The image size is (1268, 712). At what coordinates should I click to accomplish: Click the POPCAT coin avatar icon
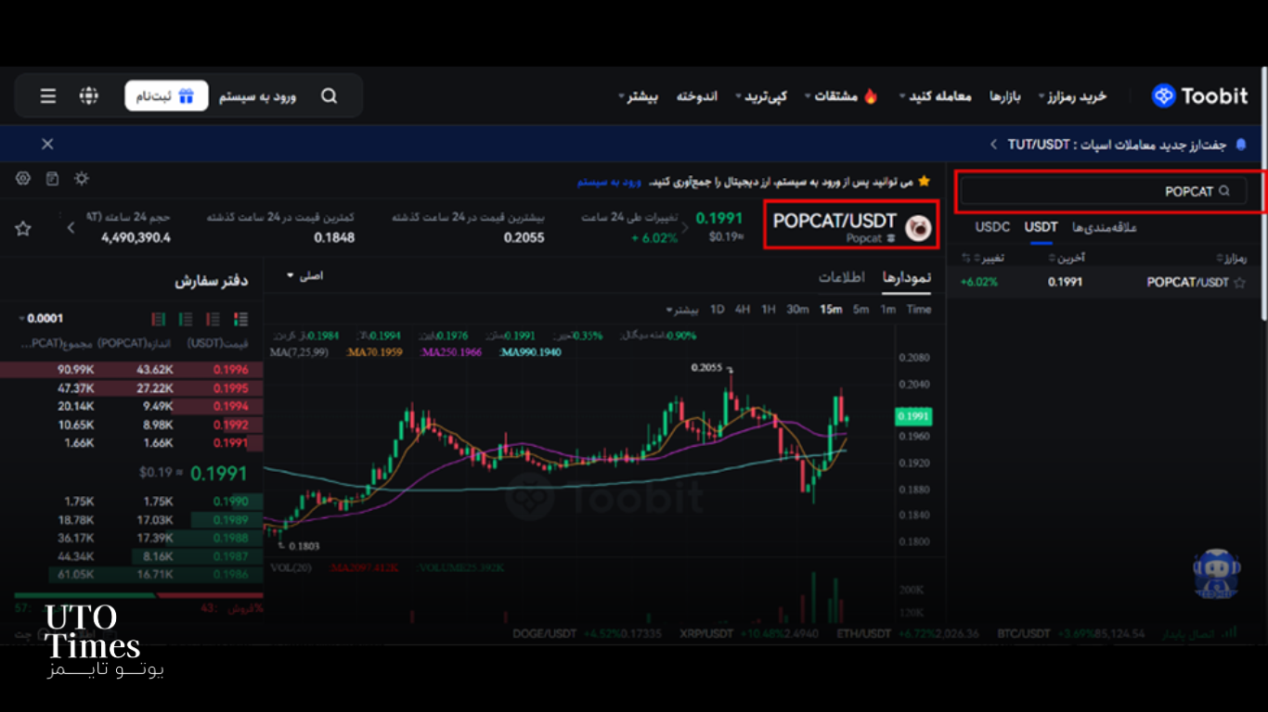[x=918, y=229]
